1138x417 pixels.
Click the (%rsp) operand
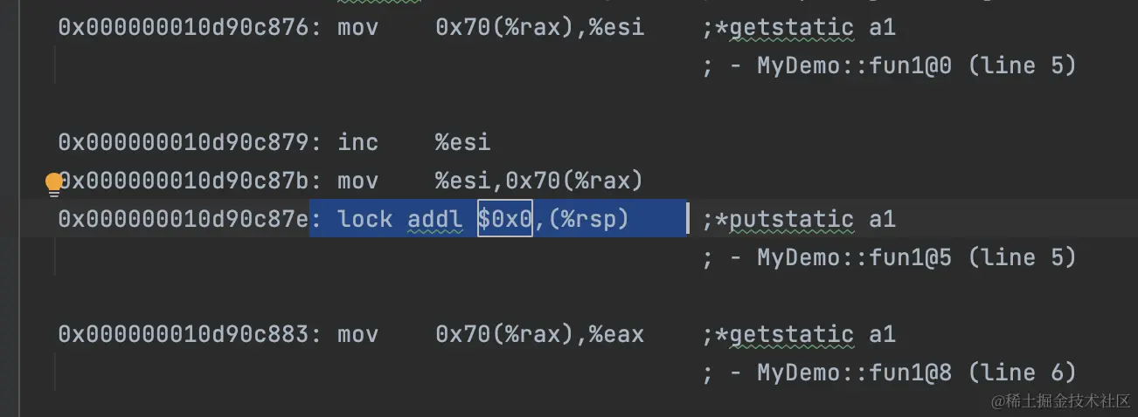pos(587,219)
